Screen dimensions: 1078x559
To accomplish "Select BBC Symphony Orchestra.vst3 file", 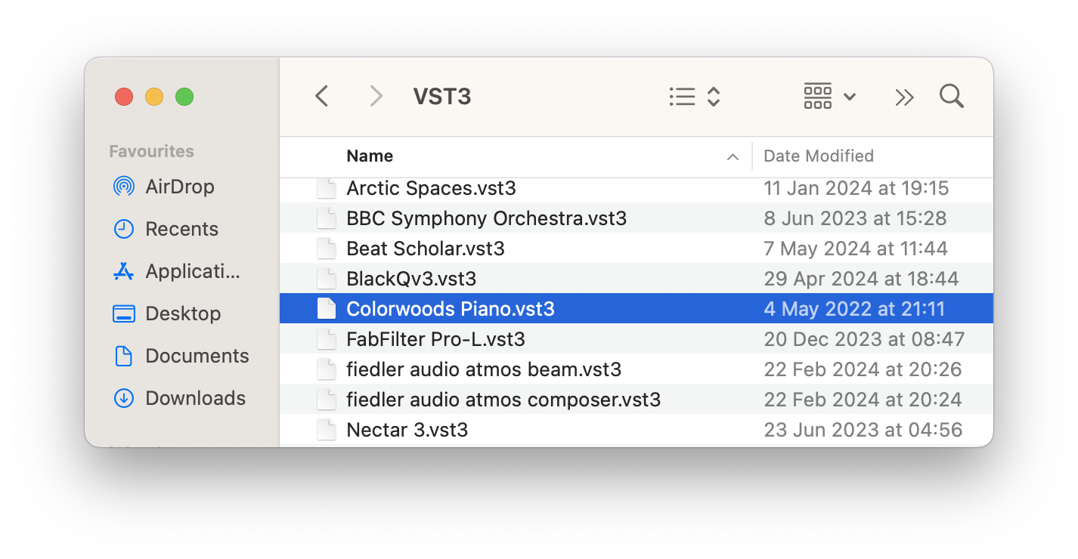I will click(486, 218).
